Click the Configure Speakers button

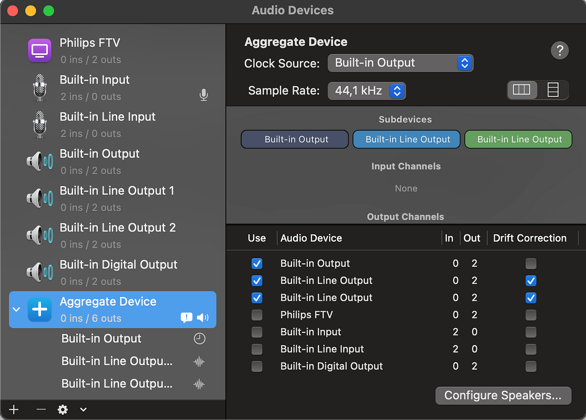coord(502,396)
